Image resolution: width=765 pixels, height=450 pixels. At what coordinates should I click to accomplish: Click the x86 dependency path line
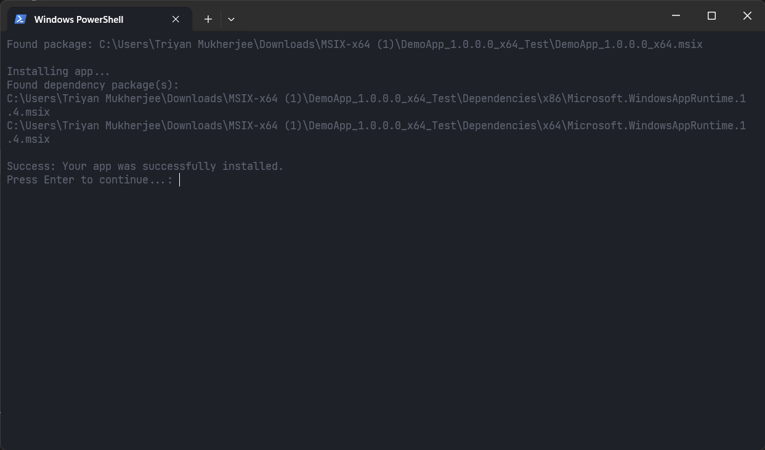coord(376,105)
